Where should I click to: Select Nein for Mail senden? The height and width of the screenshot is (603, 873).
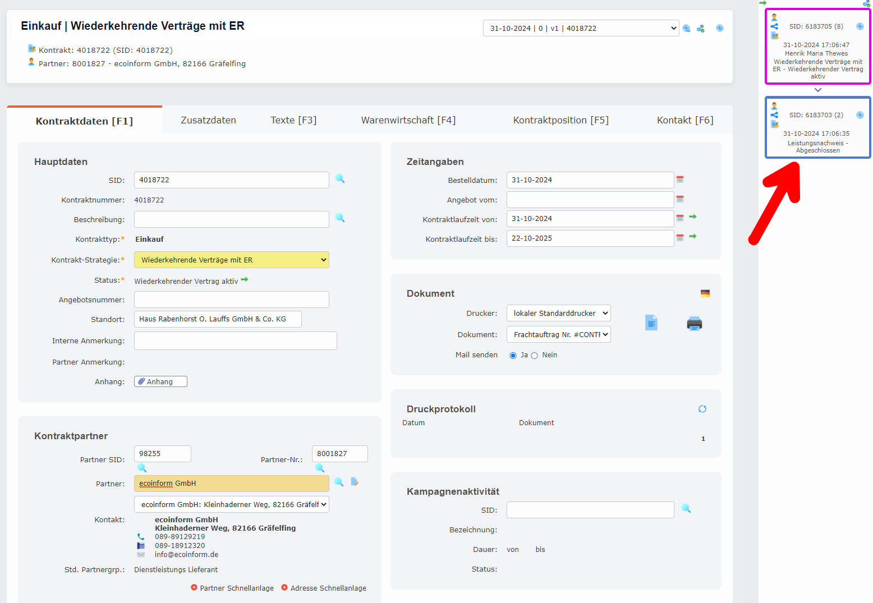[535, 356]
